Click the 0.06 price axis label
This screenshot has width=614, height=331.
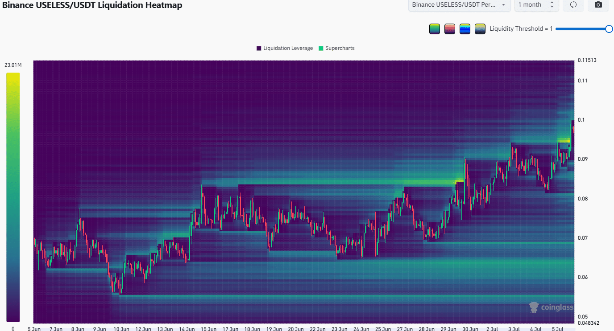(583, 277)
